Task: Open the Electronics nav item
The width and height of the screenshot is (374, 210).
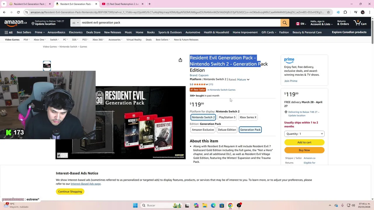Action: click(76, 32)
